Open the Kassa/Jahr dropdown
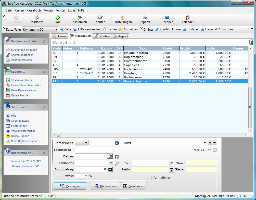The height and width of the screenshot is (200, 256). (x=57, y=30)
